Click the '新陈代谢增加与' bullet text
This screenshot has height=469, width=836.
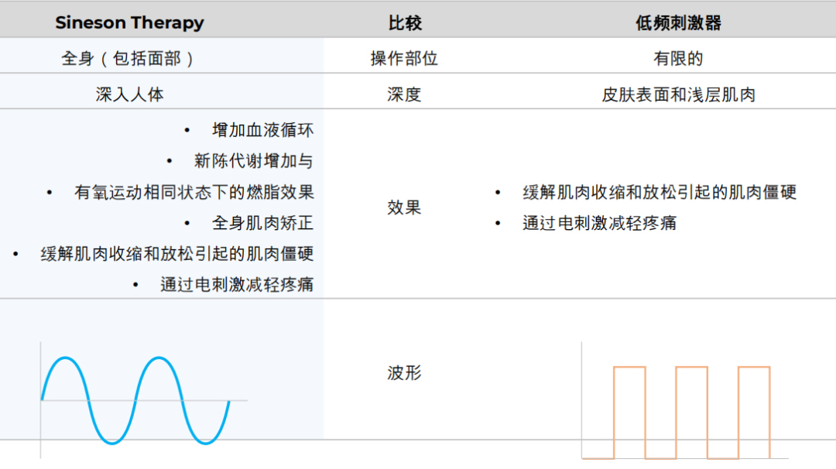(x=254, y=161)
